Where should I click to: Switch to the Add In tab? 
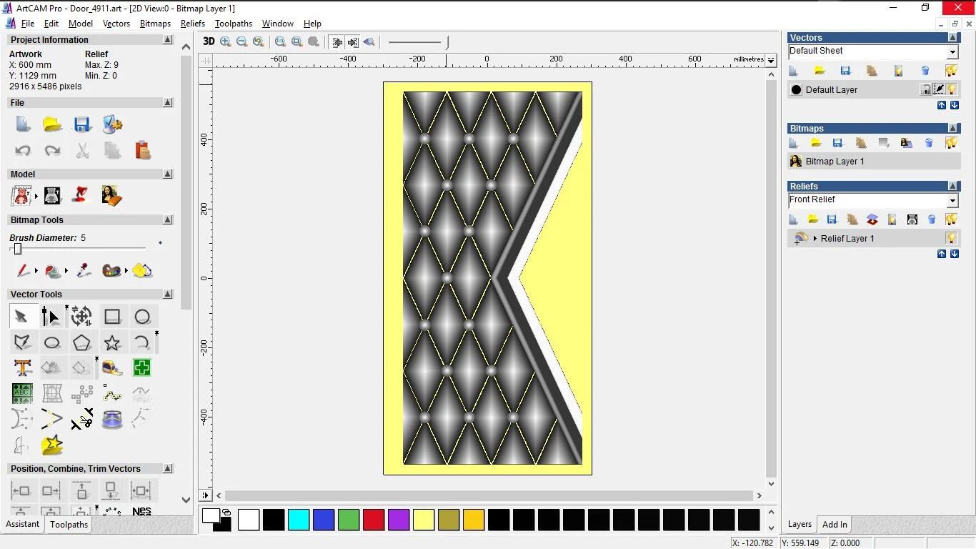pos(835,524)
